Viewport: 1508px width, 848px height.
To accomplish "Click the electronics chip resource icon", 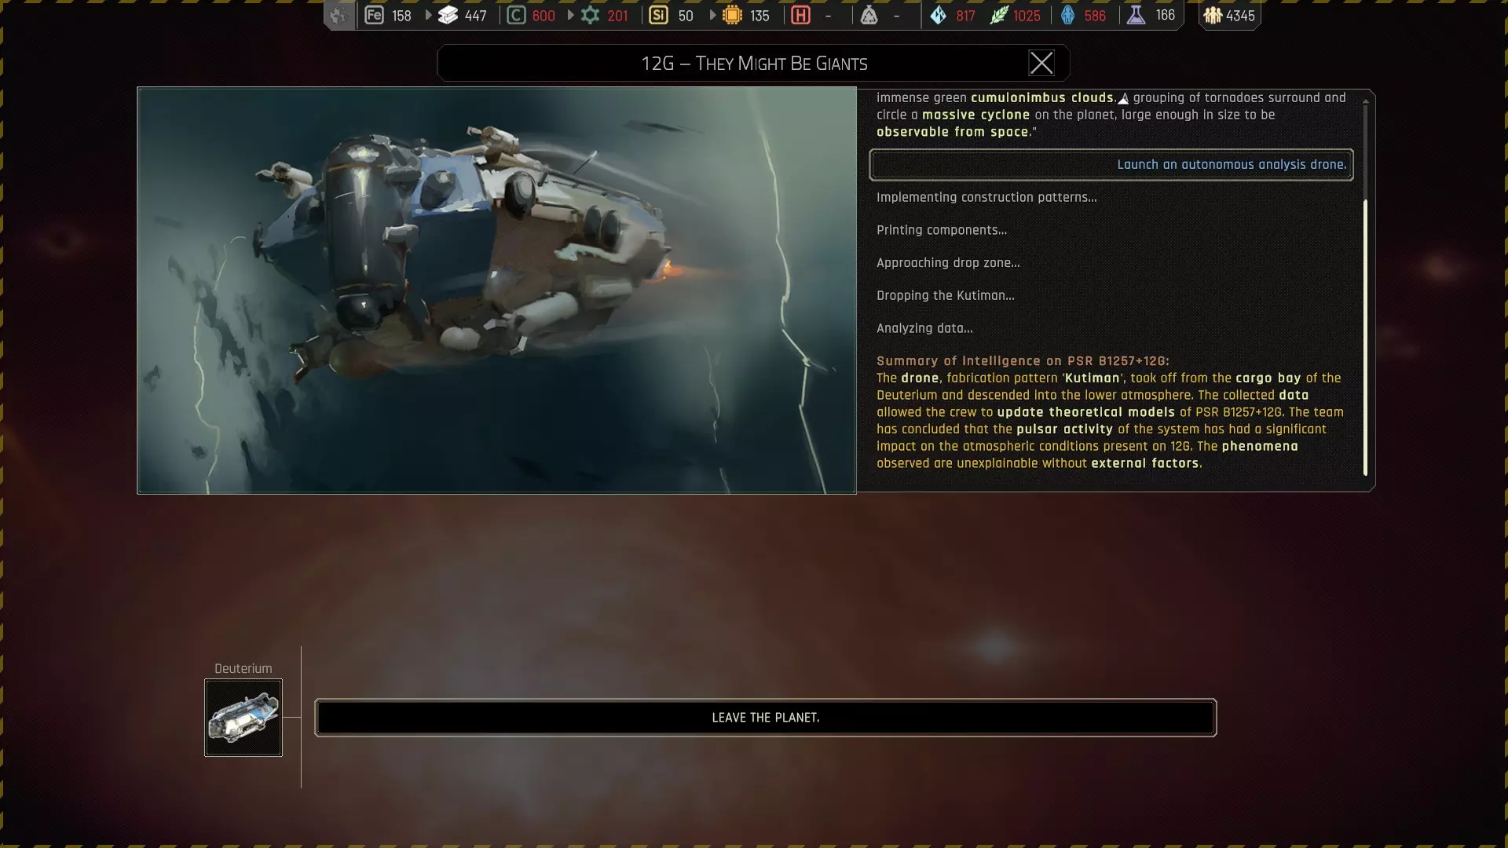I will pos(732,15).
